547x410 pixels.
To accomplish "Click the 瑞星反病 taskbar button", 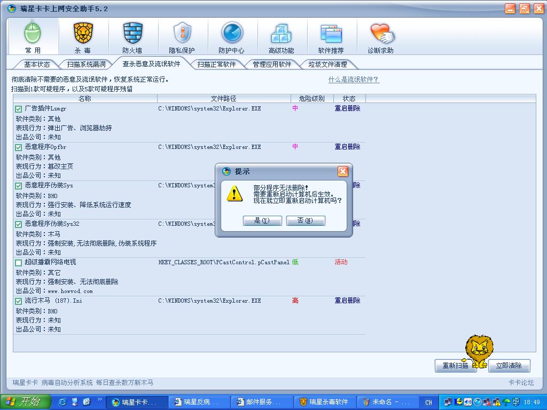I will [199, 403].
